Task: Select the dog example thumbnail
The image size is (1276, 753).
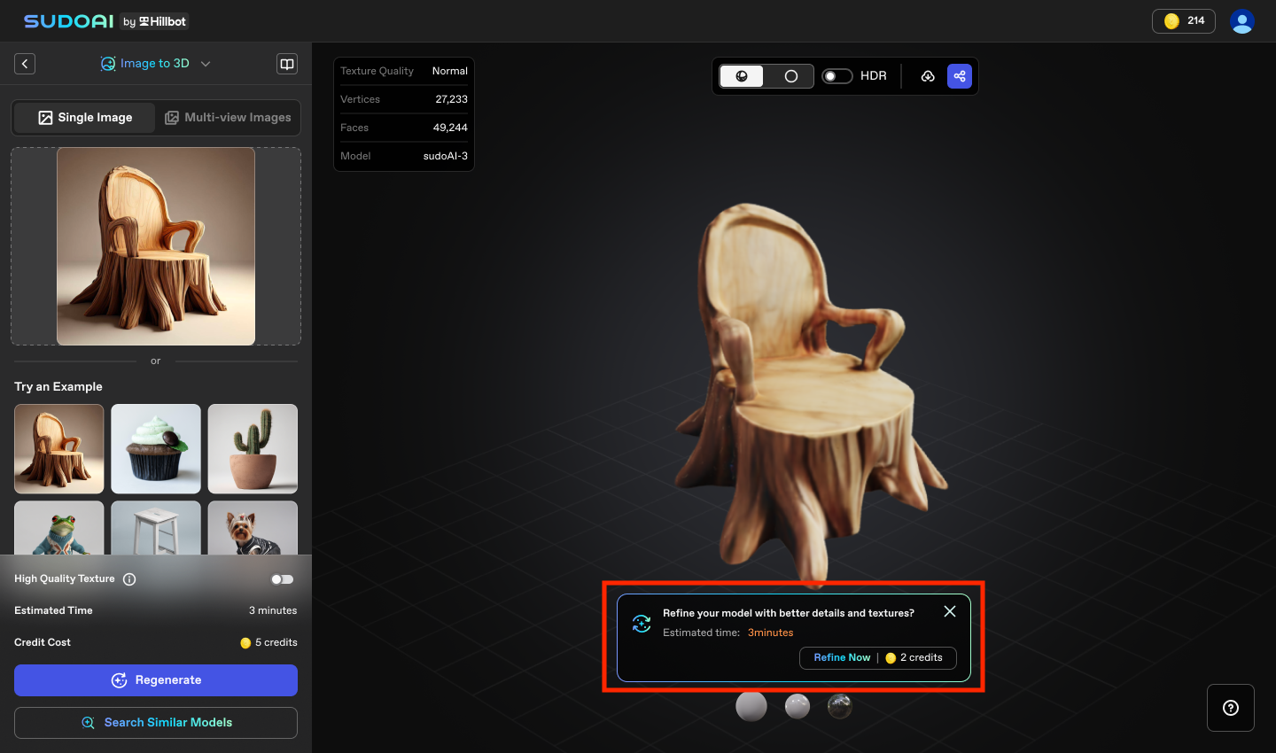Action: 253,528
